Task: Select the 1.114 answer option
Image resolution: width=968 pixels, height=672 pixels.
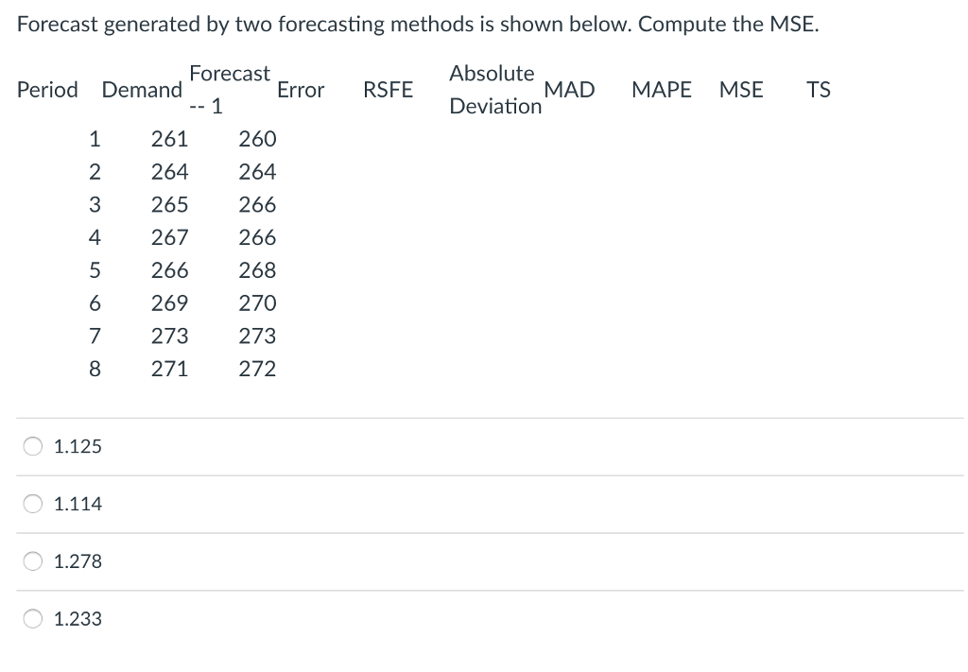Action: (x=32, y=504)
